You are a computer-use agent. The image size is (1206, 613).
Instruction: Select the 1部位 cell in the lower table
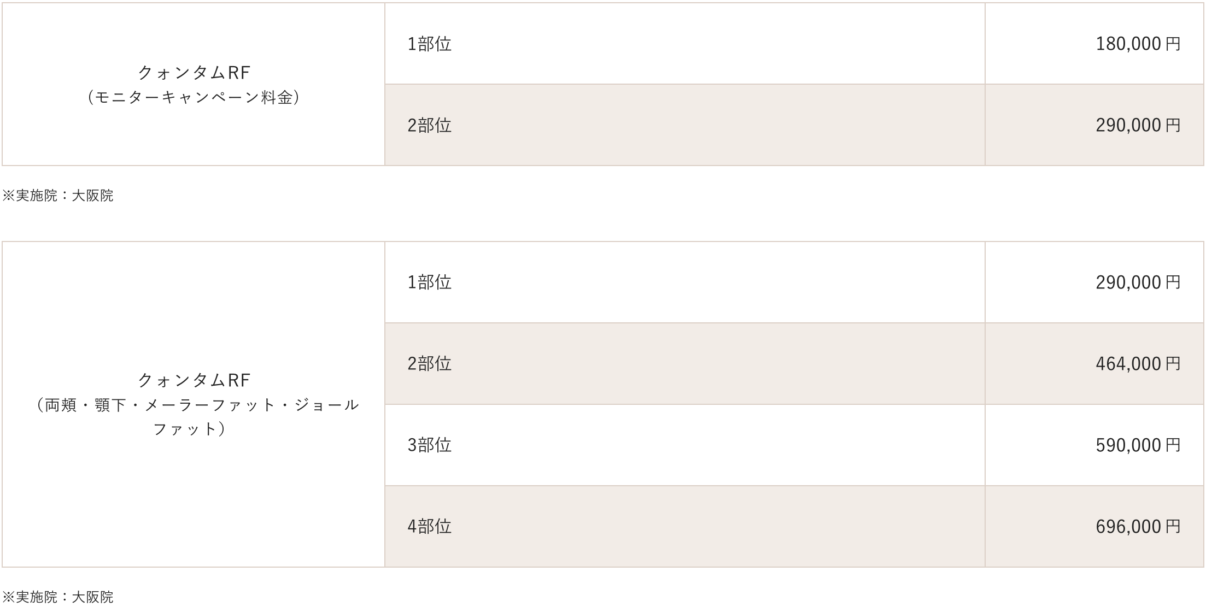point(430,282)
